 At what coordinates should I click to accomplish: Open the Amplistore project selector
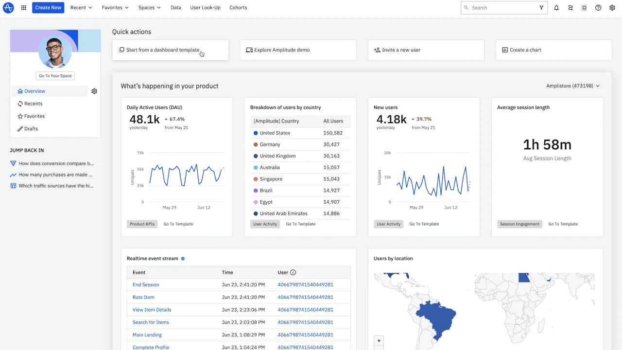pyautogui.click(x=572, y=86)
